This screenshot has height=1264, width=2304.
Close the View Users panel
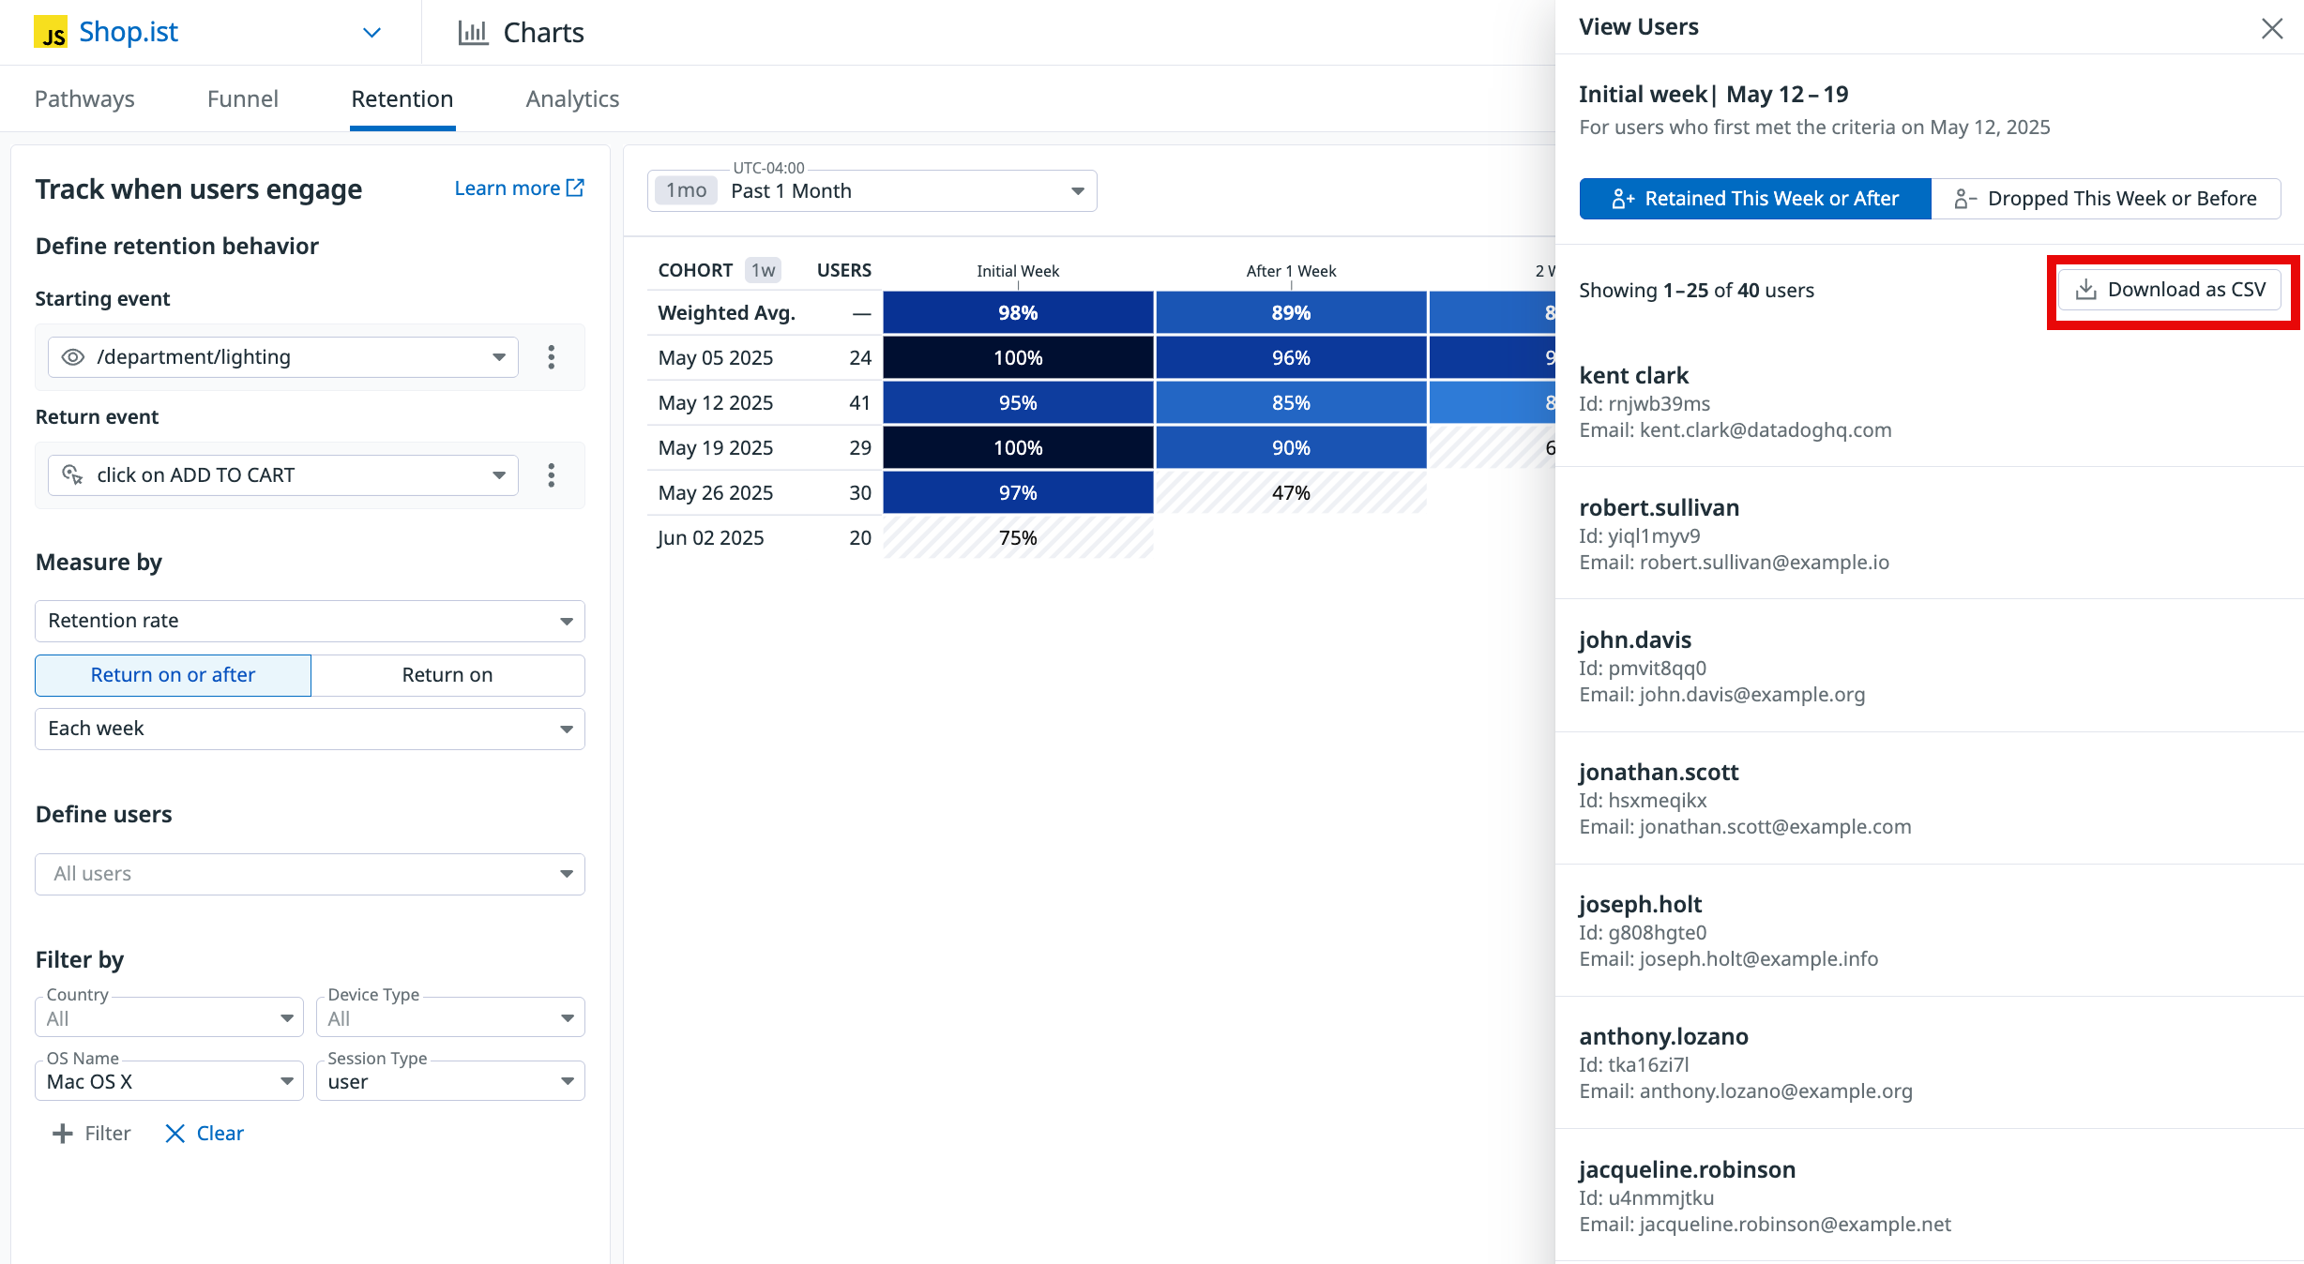coord(2271,28)
